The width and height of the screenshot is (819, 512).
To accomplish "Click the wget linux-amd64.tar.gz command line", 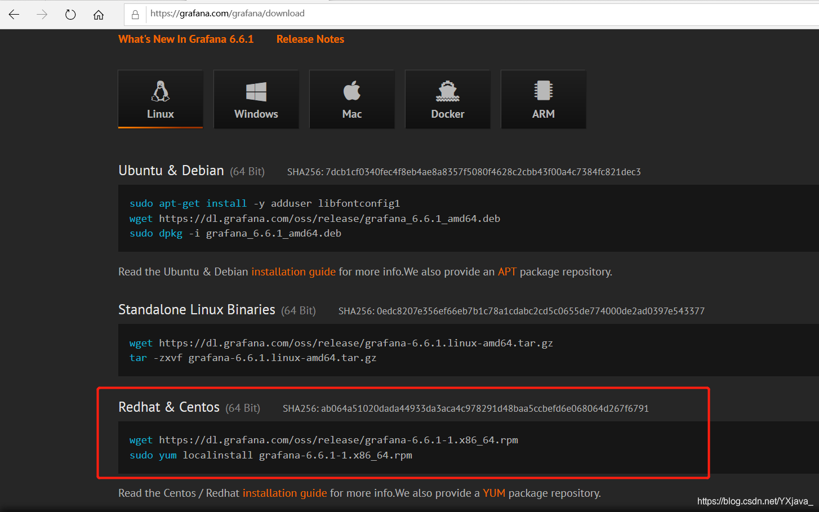I will pos(341,343).
